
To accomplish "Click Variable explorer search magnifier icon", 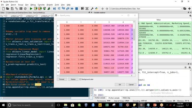I will (190, 16).
